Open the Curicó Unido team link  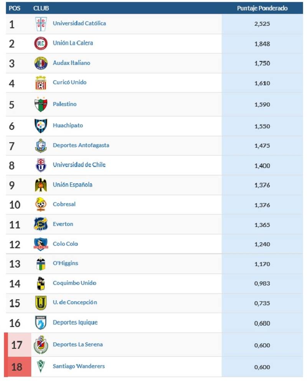pyautogui.click(x=69, y=83)
